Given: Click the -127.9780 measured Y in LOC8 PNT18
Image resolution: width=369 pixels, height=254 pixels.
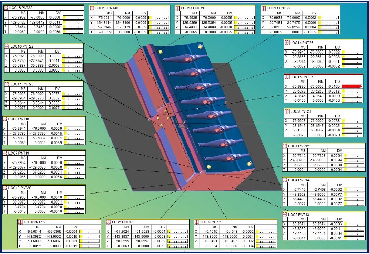Looking at the screenshot, I should point(18,134).
